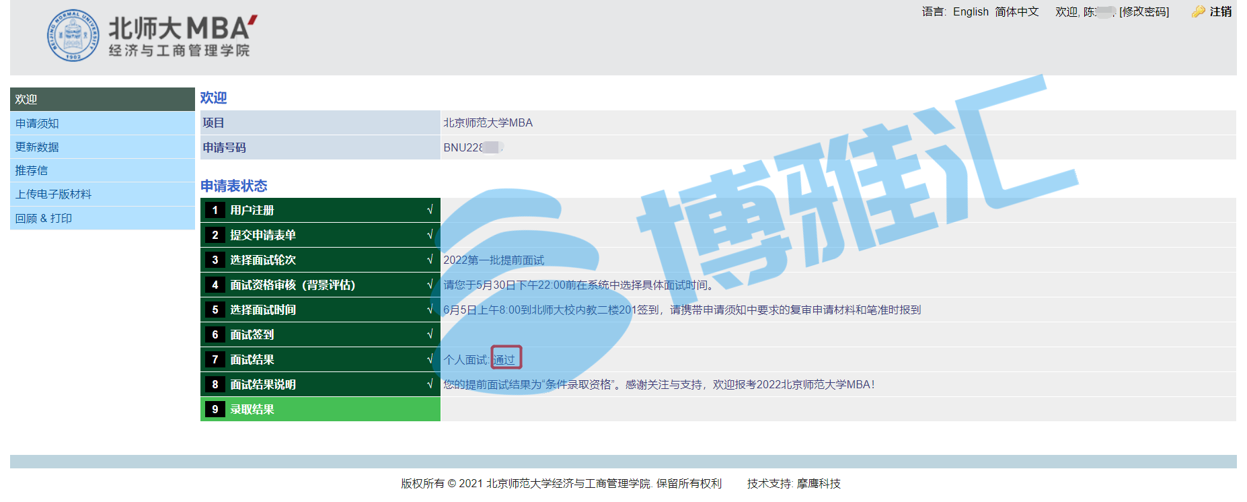1247x502 pixels.
Task: Open the 修改密码 link
Action: pyautogui.click(x=1144, y=11)
